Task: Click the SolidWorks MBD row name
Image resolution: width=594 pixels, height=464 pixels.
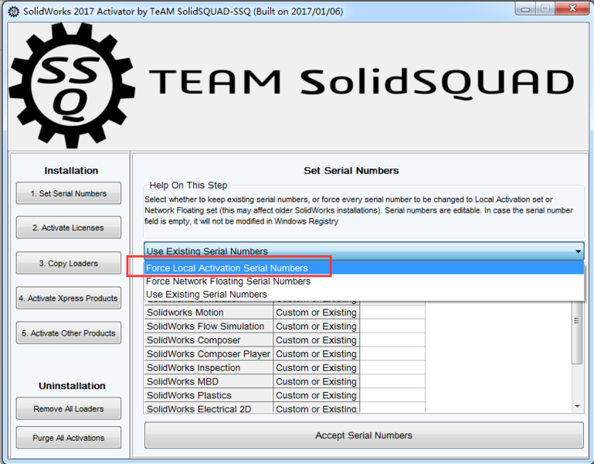Action: click(x=209, y=381)
